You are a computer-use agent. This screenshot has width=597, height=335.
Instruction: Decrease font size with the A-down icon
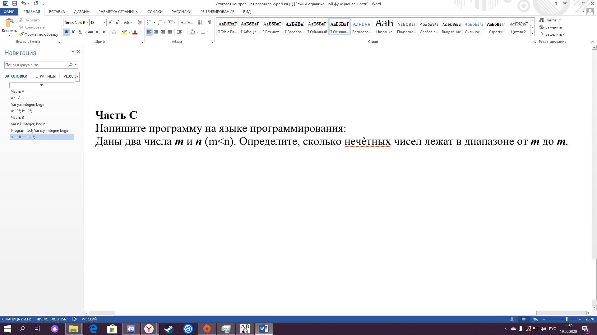tap(117, 22)
